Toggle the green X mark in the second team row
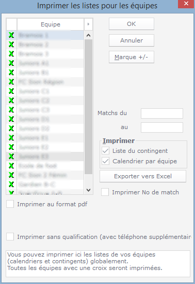Screen dimensions: 195x284 (11, 45)
